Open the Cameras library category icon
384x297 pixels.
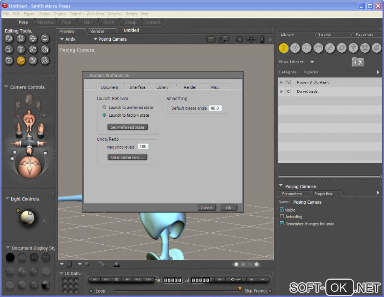[365, 48]
